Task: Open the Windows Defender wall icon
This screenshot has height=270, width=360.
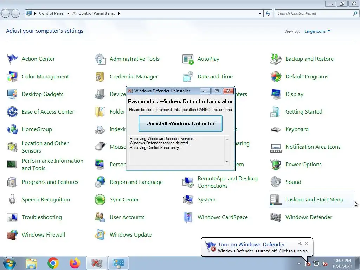Action: pyautogui.click(x=276, y=217)
